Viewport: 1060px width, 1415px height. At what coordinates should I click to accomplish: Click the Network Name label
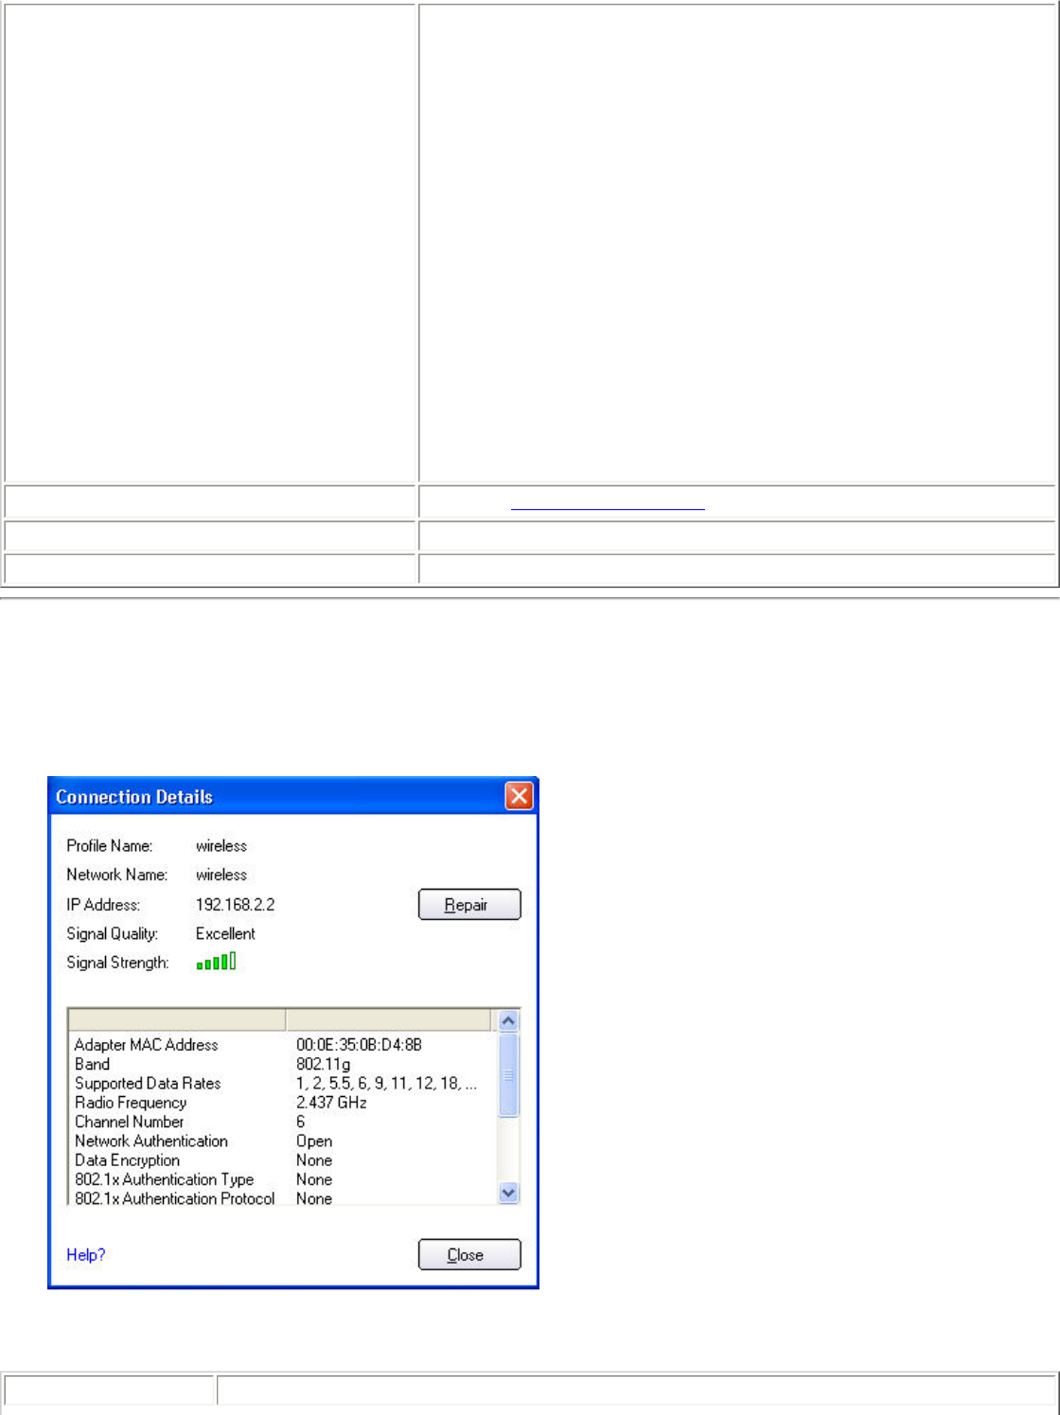coord(116,875)
